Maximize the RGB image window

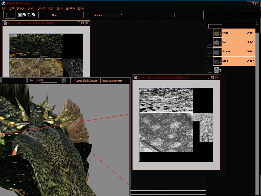(82, 23)
